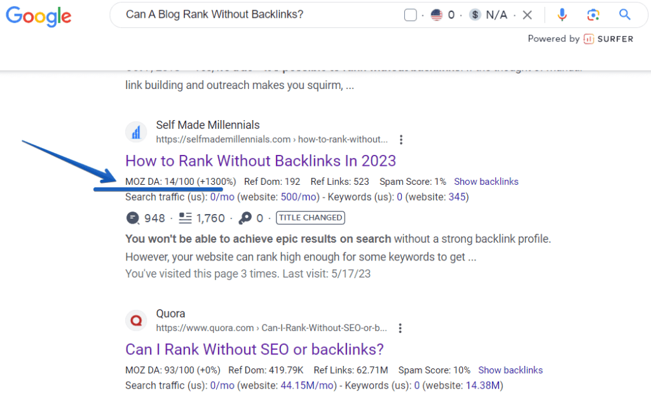Clear the search query with X
The image size is (651, 397).
[x=527, y=15]
